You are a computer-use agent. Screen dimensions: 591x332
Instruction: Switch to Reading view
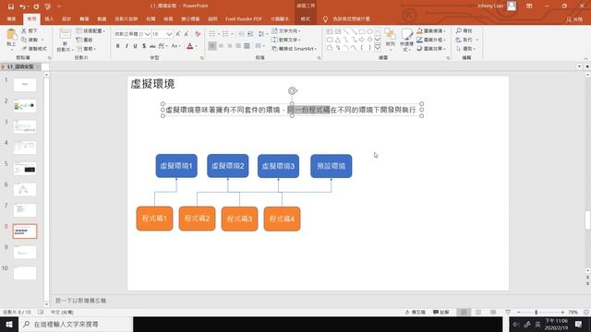tap(493, 312)
